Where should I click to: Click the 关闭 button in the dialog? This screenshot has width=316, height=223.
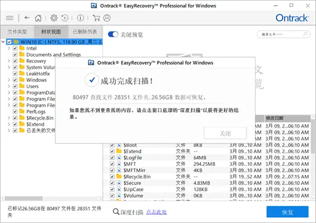(x=225, y=133)
